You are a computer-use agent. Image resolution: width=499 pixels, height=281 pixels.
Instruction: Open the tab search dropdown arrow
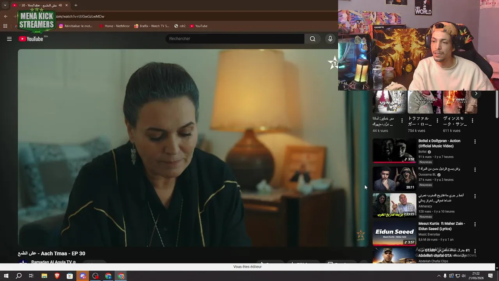5,5
